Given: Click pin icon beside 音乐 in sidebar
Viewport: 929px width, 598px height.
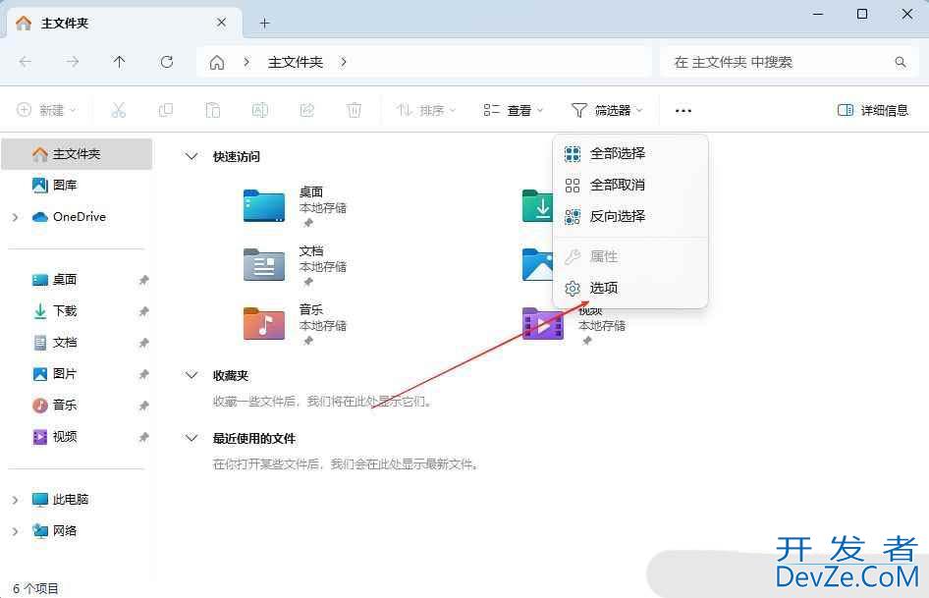Looking at the screenshot, I should (143, 406).
